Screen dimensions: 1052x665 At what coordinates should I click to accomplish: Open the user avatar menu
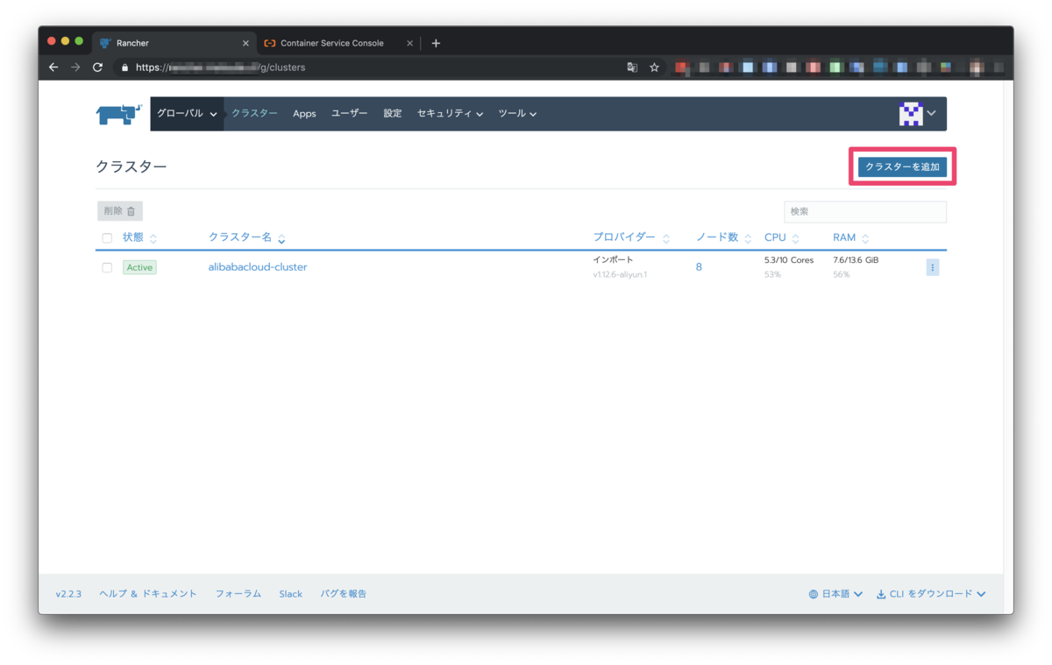tap(917, 114)
